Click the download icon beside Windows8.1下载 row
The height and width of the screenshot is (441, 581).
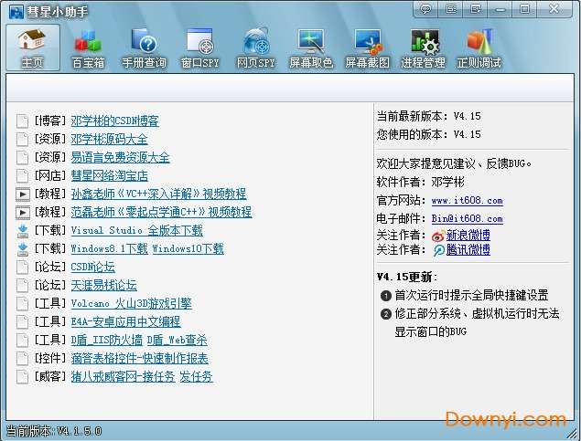tap(23, 248)
